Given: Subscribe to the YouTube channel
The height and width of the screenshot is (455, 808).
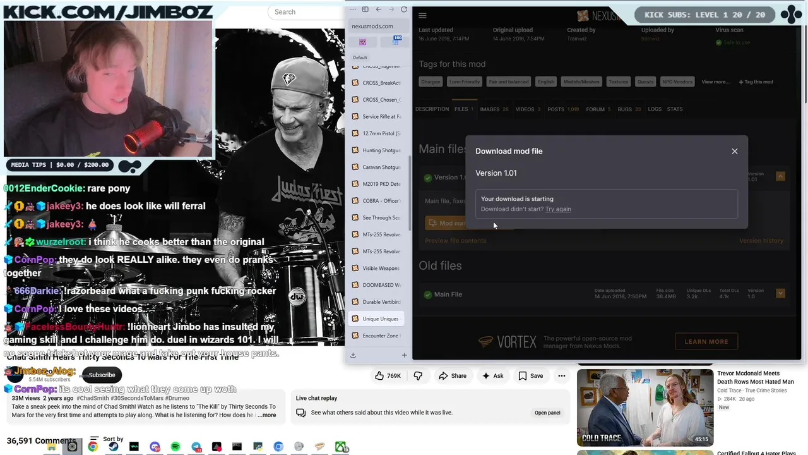Looking at the screenshot, I should click(102, 375).
